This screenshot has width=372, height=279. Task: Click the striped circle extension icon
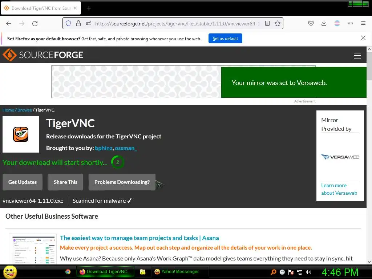click(337, 23)
